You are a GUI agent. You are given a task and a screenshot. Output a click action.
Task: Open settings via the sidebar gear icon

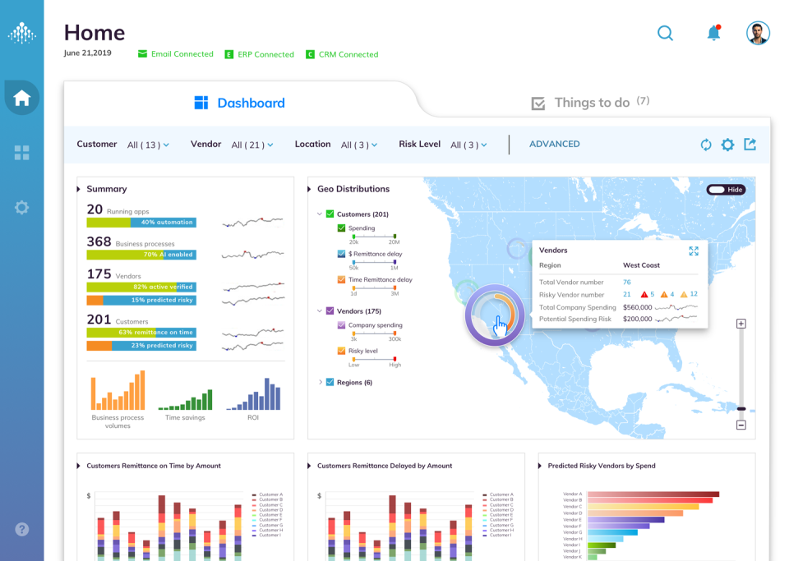click(x=22, y=207)
